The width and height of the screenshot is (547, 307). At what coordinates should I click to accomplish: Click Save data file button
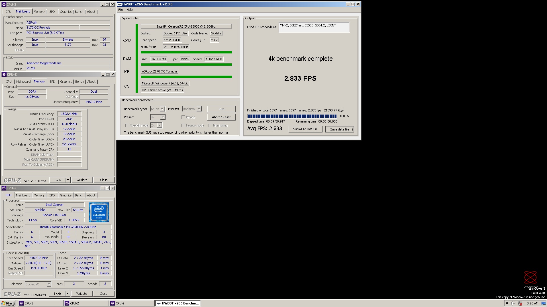tap(340, 129)
